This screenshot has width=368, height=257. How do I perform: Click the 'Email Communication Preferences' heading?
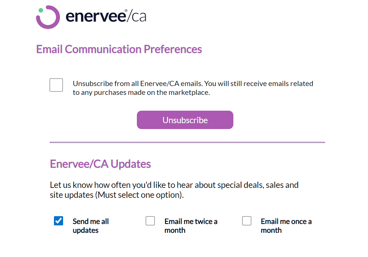click(x=119, y=49)
